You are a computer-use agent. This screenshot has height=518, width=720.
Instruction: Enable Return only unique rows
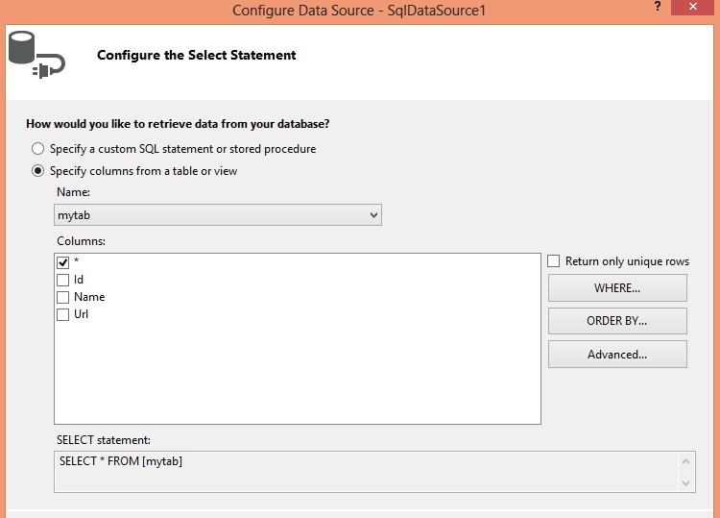coord(553,261)
